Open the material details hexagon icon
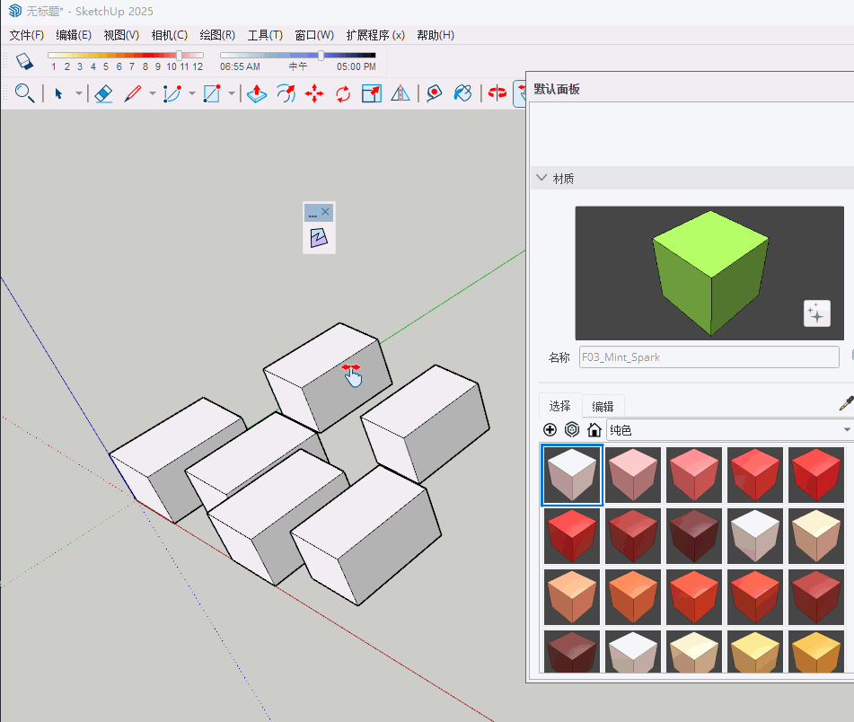Viewport: 854px width, 722px height. click(x=572, y=429)
